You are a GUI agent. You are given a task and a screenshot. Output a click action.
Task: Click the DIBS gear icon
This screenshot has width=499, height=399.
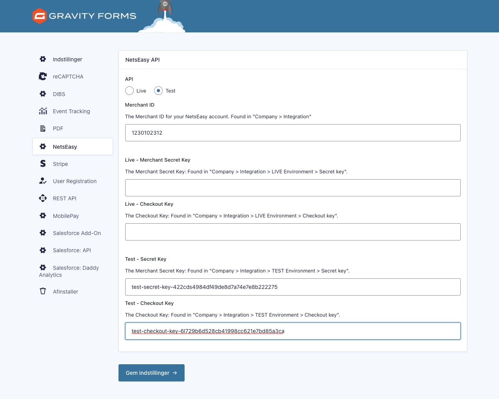click(x=43, y=94)
